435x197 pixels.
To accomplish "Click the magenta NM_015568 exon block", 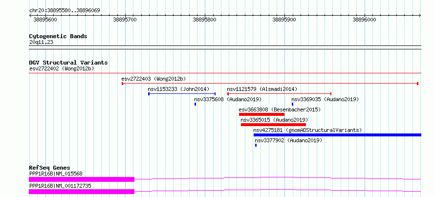I will click(82, 179).
